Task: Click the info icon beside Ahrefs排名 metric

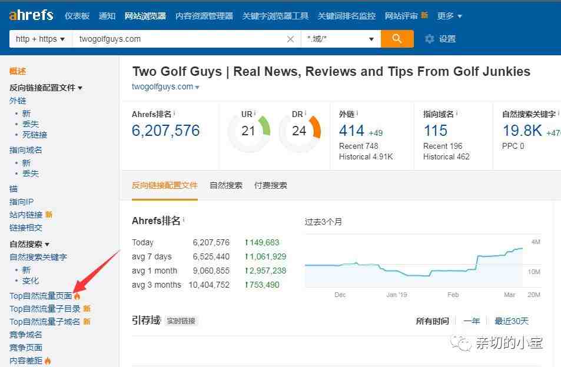Action: point(174,114)
